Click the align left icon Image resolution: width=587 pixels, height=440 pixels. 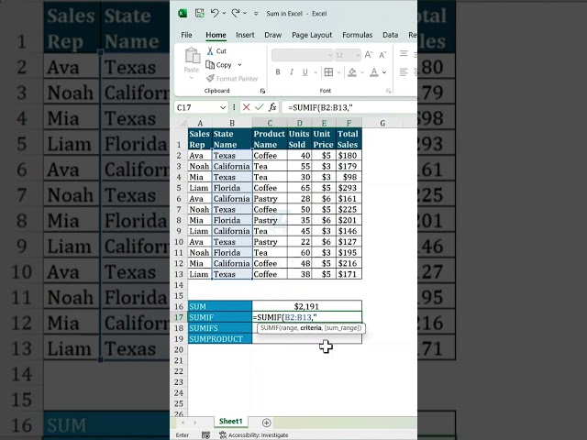point(404,71)
